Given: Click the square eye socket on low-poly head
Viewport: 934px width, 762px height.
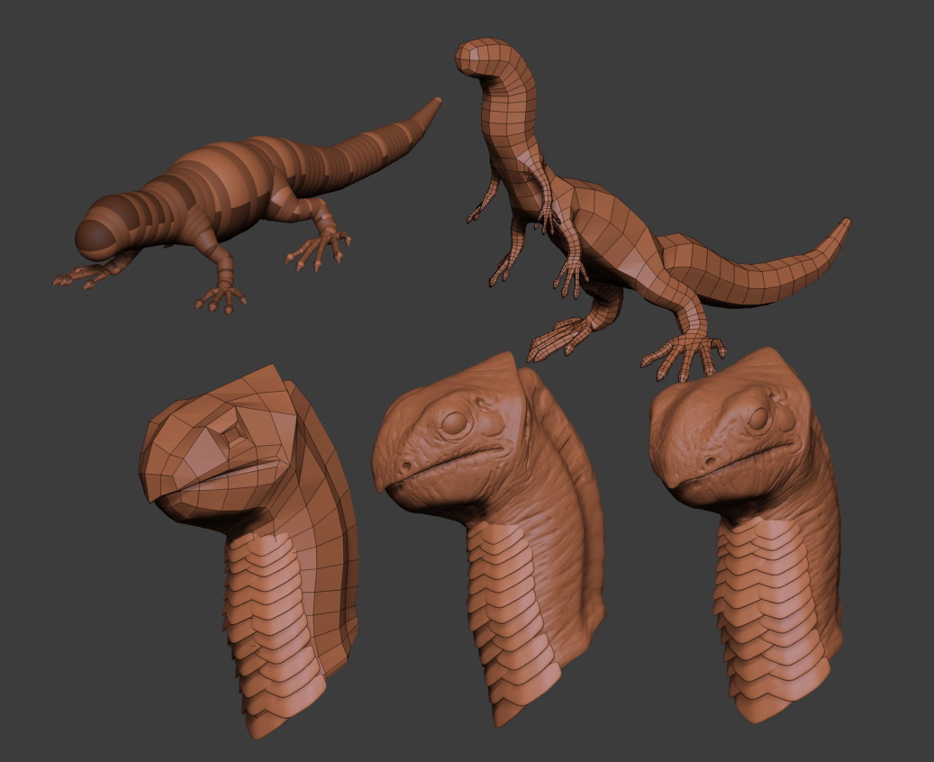Looking at the screenshot, I should (233, 434).
